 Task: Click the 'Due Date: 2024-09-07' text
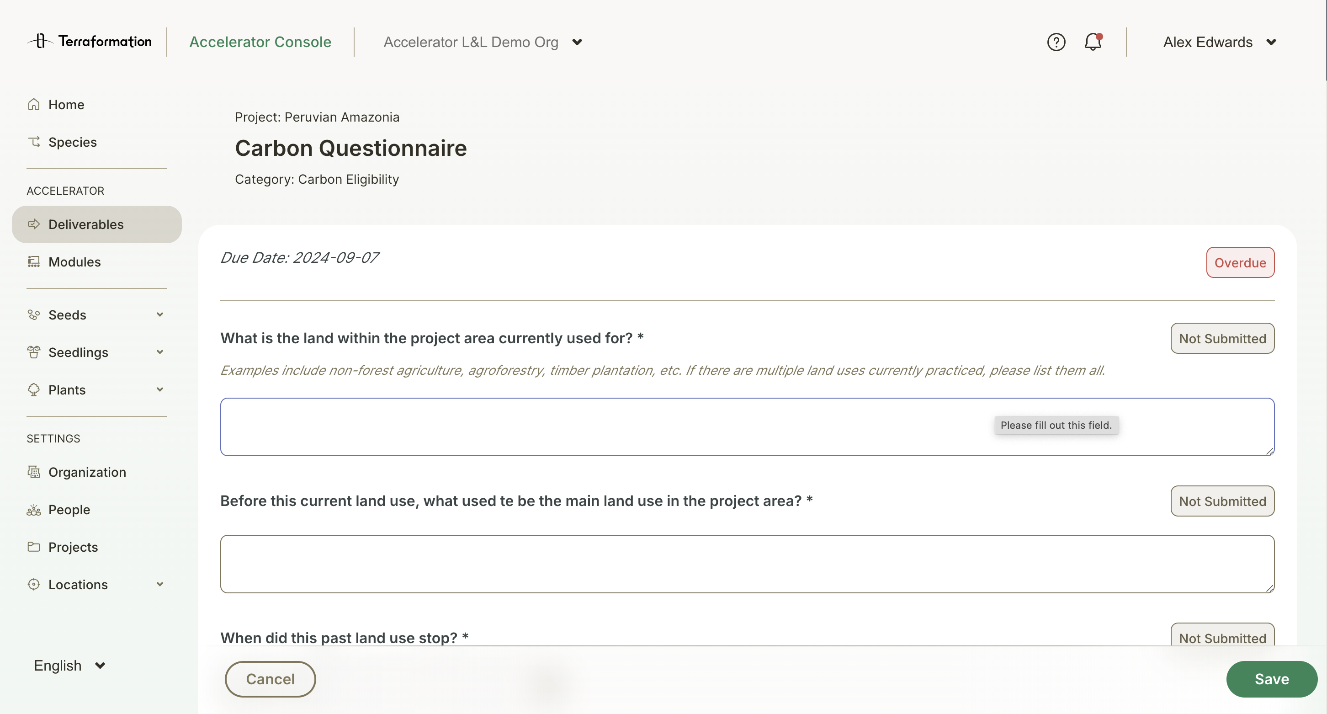click(x=299, y=257)
